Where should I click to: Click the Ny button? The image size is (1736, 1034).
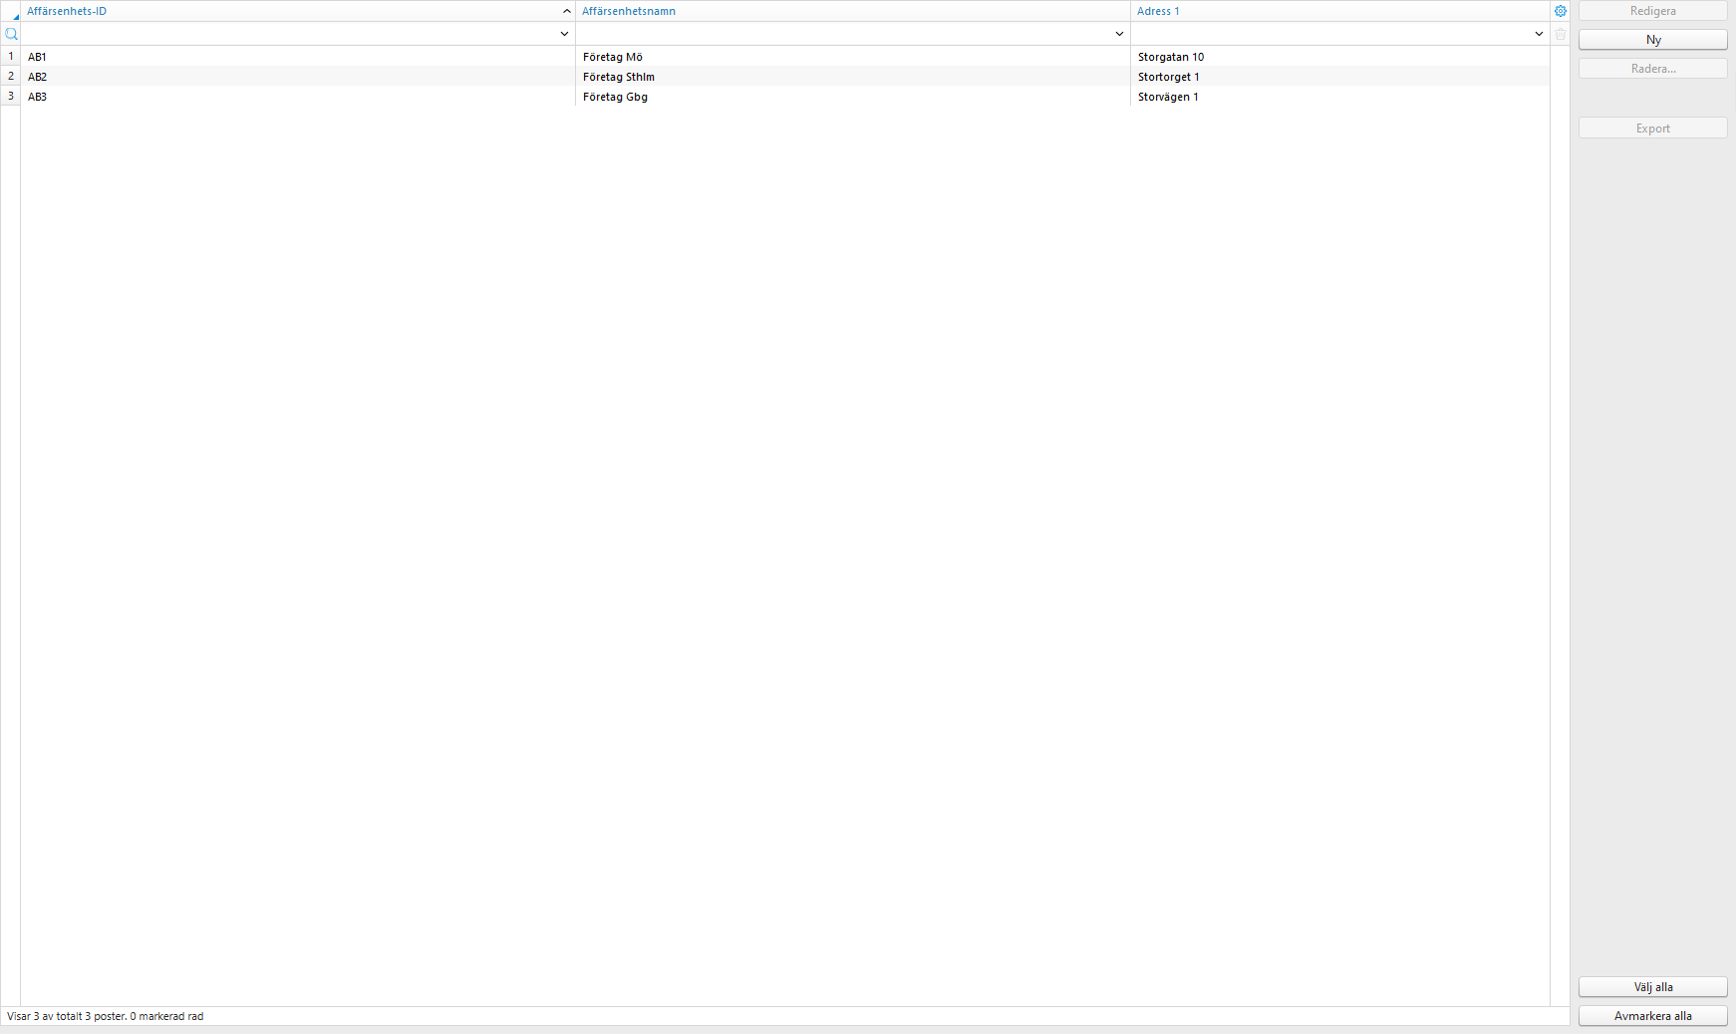pyautogui.click(x=1651, y=40)
